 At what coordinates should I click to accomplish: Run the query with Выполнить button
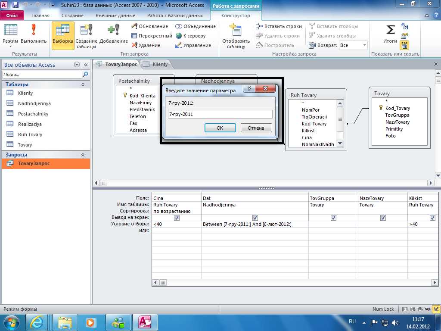pyautogui.click(x=34, y=34)
